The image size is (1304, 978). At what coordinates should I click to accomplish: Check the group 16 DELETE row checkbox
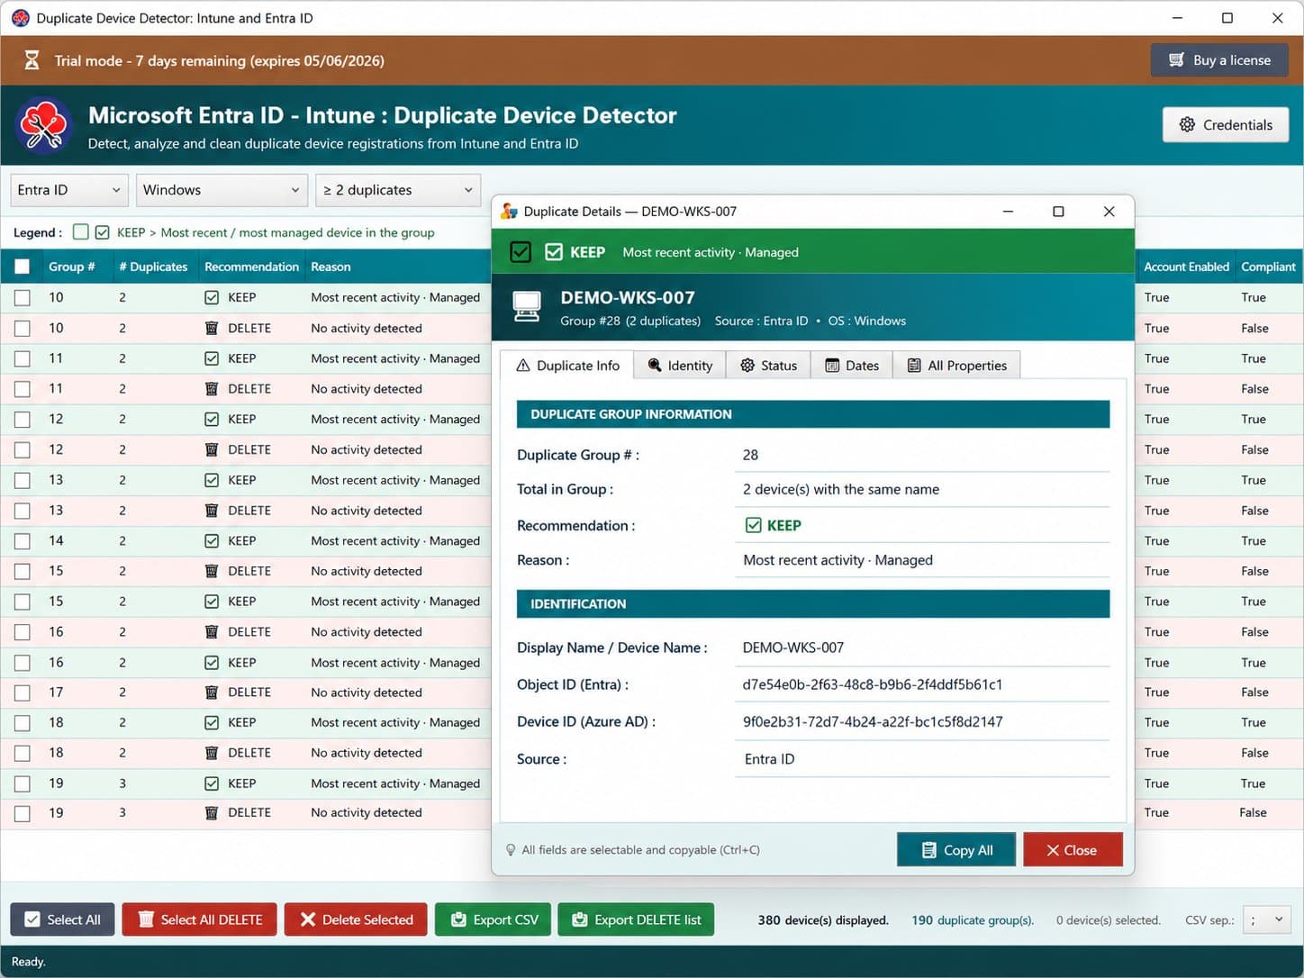pyautogui.click(x=23, y=632)
